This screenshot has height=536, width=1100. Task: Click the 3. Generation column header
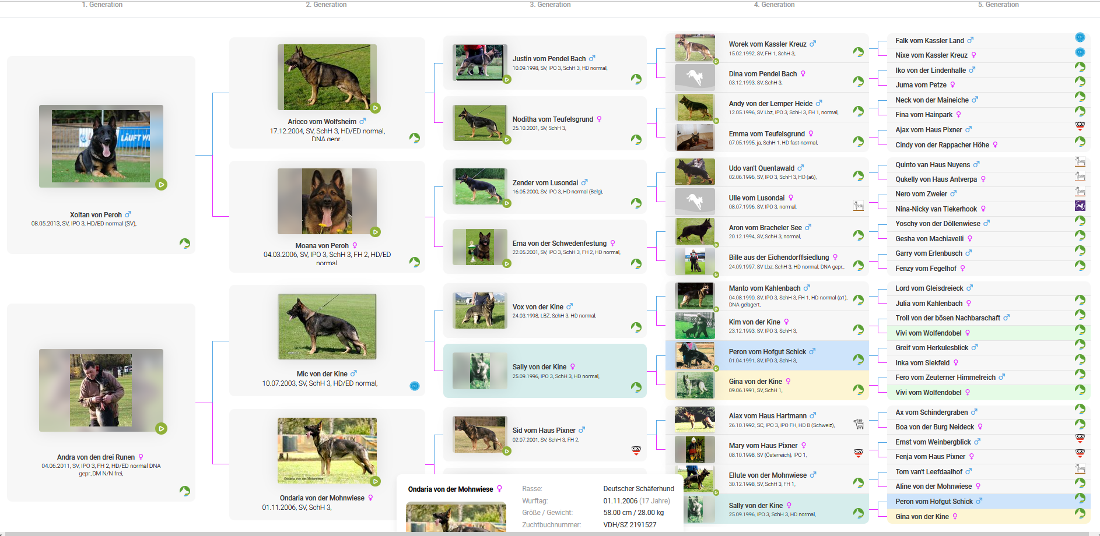(550, 5)
